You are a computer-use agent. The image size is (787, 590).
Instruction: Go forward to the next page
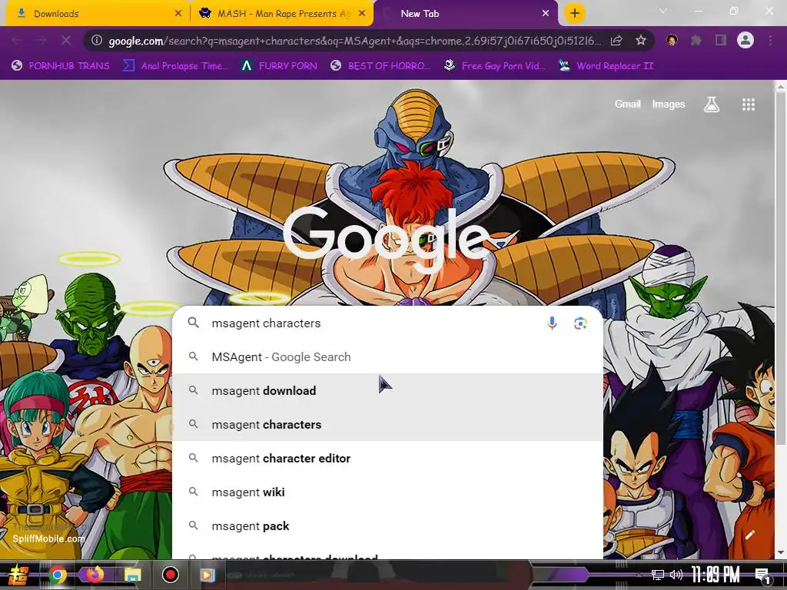pyautogui.click(x=42, y=41)
